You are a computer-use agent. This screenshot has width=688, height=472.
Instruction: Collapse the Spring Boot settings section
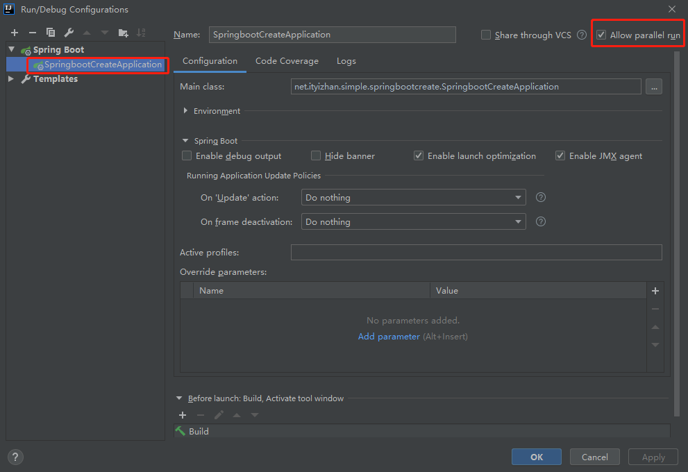(x=185, y=141)
